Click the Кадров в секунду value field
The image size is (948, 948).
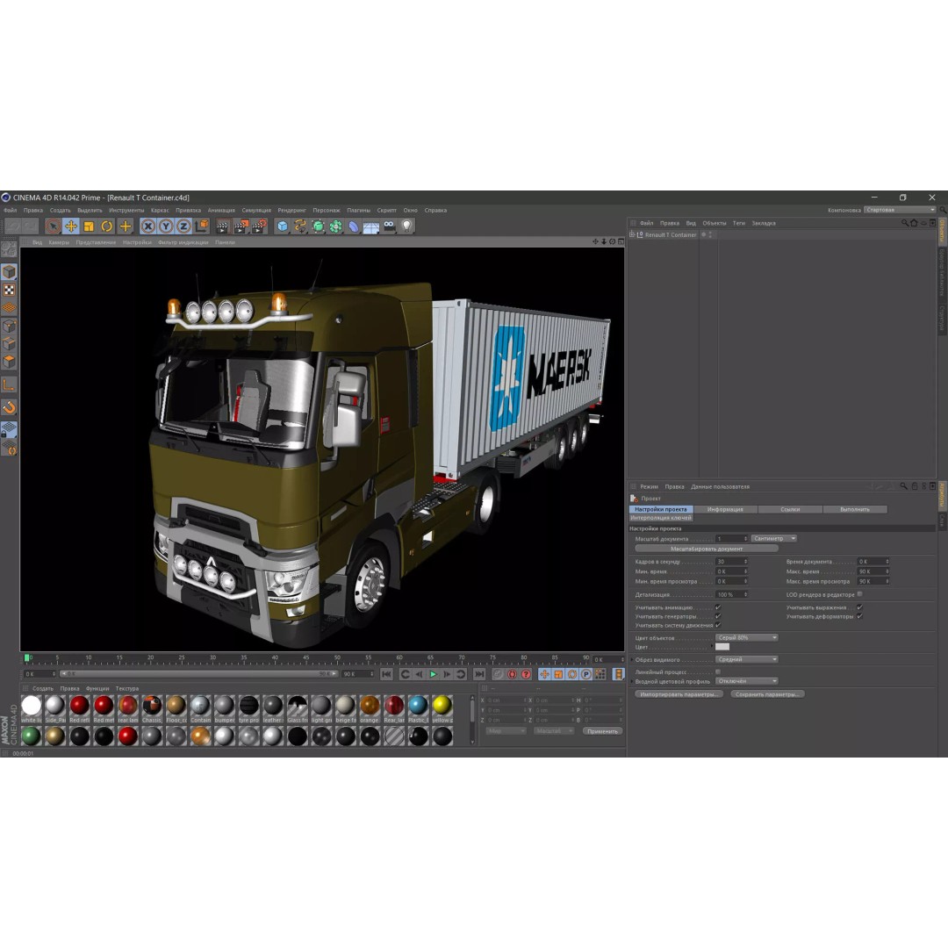pos(731,562)
